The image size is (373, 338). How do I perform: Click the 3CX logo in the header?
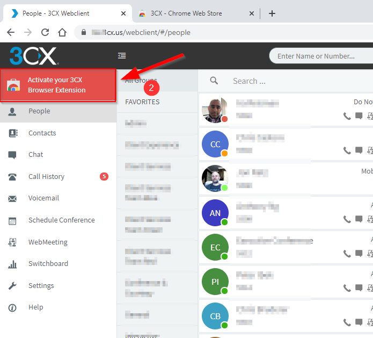pyautogui.click(x=33, y=56)
